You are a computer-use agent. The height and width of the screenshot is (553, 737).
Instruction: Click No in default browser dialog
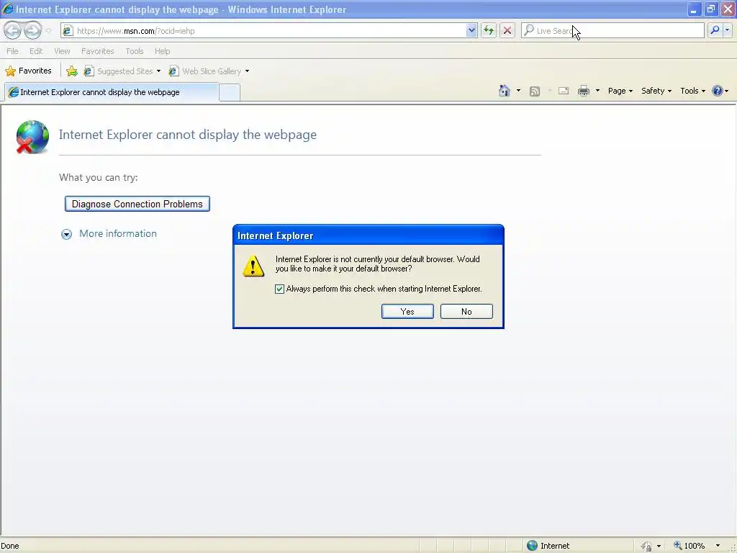(466, 311)
